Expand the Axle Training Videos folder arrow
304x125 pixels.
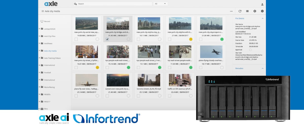click(x=39, y=58)
